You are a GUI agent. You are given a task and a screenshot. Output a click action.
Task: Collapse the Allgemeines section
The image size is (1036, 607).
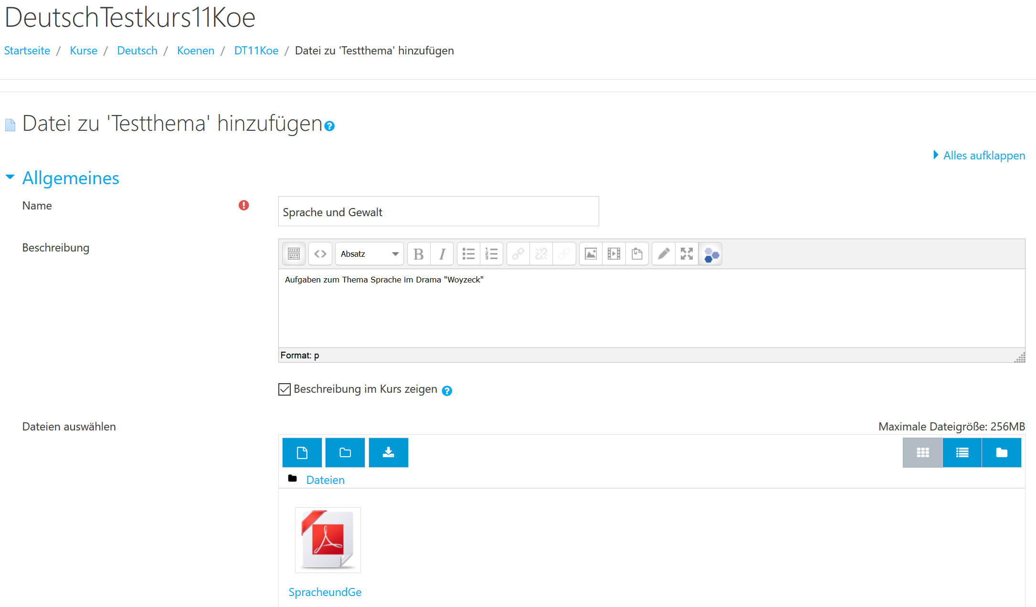coord(71,178)
